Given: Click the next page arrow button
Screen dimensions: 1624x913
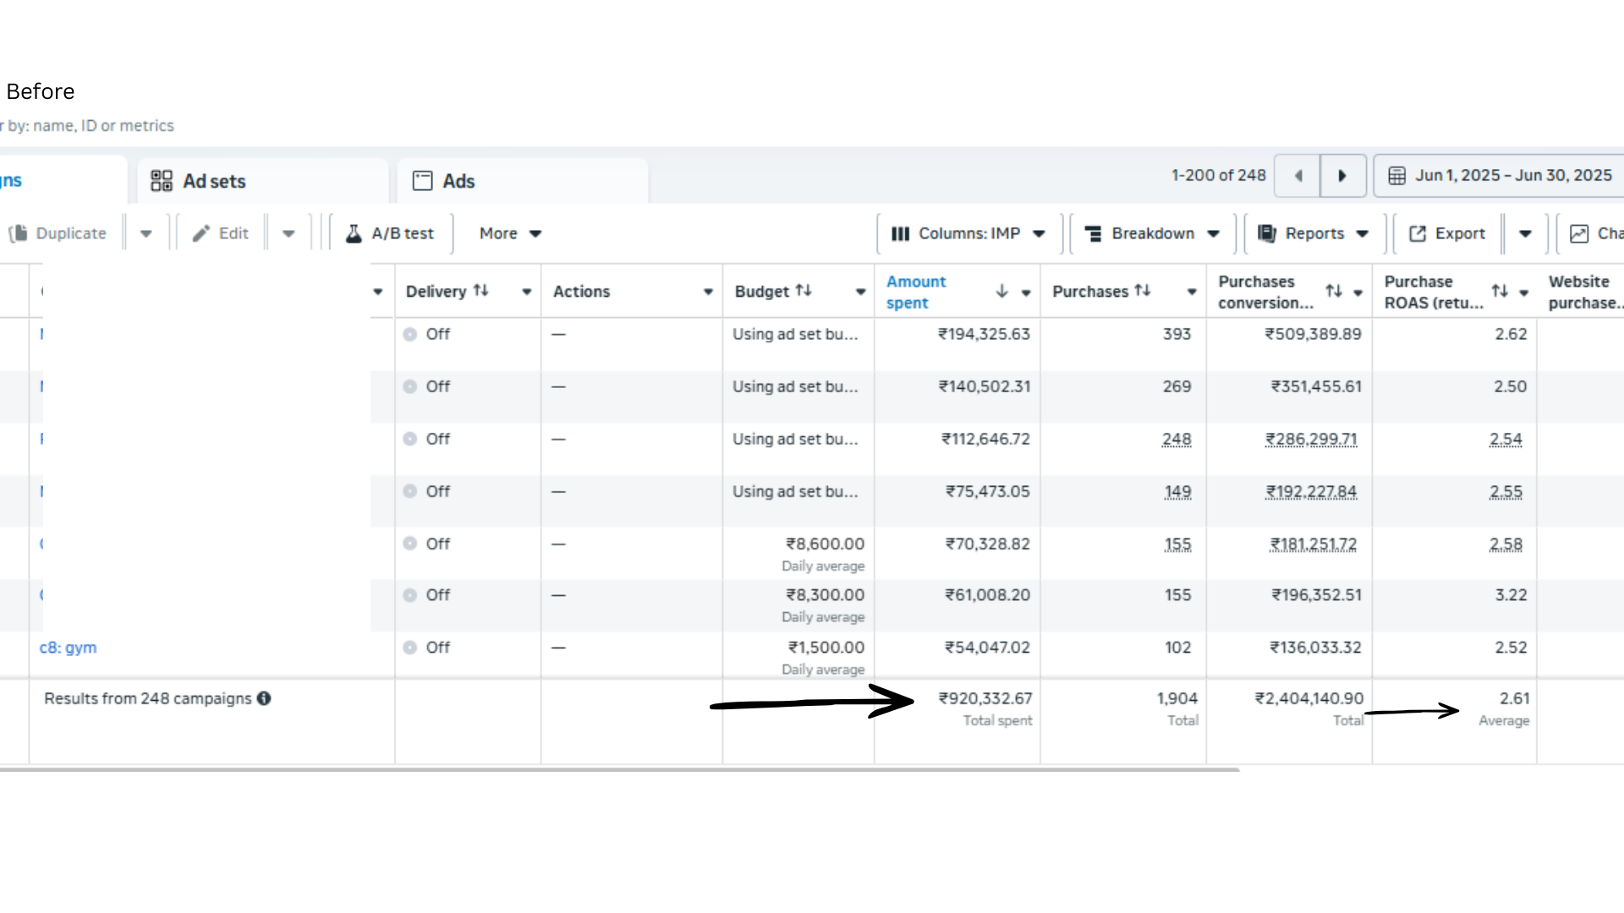Looking at the screenshot, I should 1342,176.
